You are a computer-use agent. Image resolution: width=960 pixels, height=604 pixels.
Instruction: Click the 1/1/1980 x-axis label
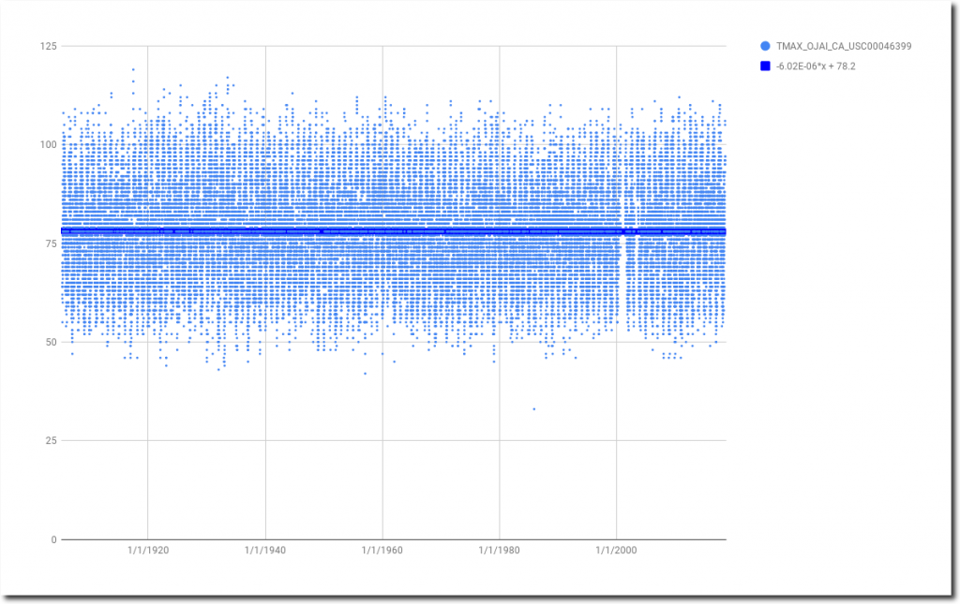(500, 551)
